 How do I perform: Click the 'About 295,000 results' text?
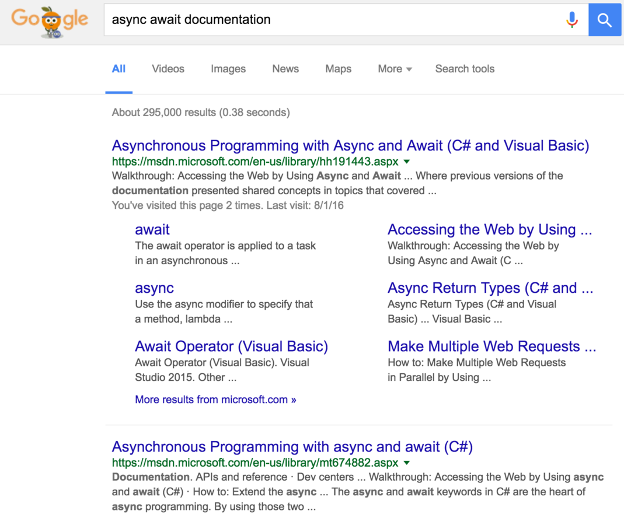click(201, 113)
